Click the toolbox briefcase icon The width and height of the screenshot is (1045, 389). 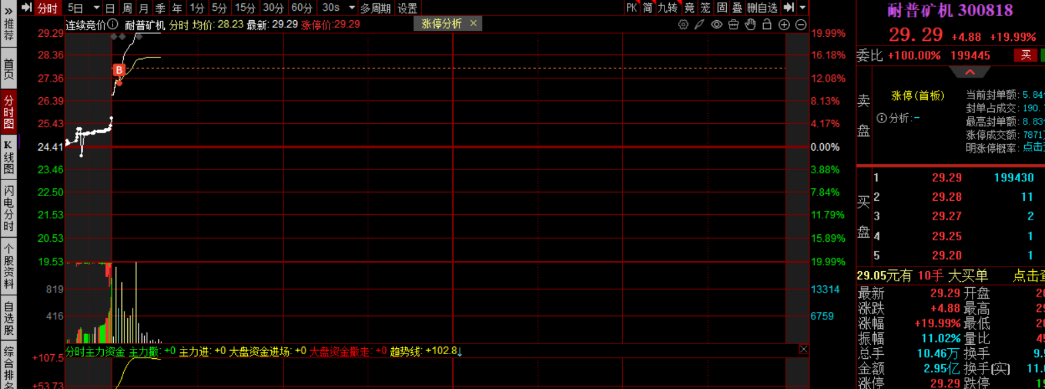coord(733,25)
